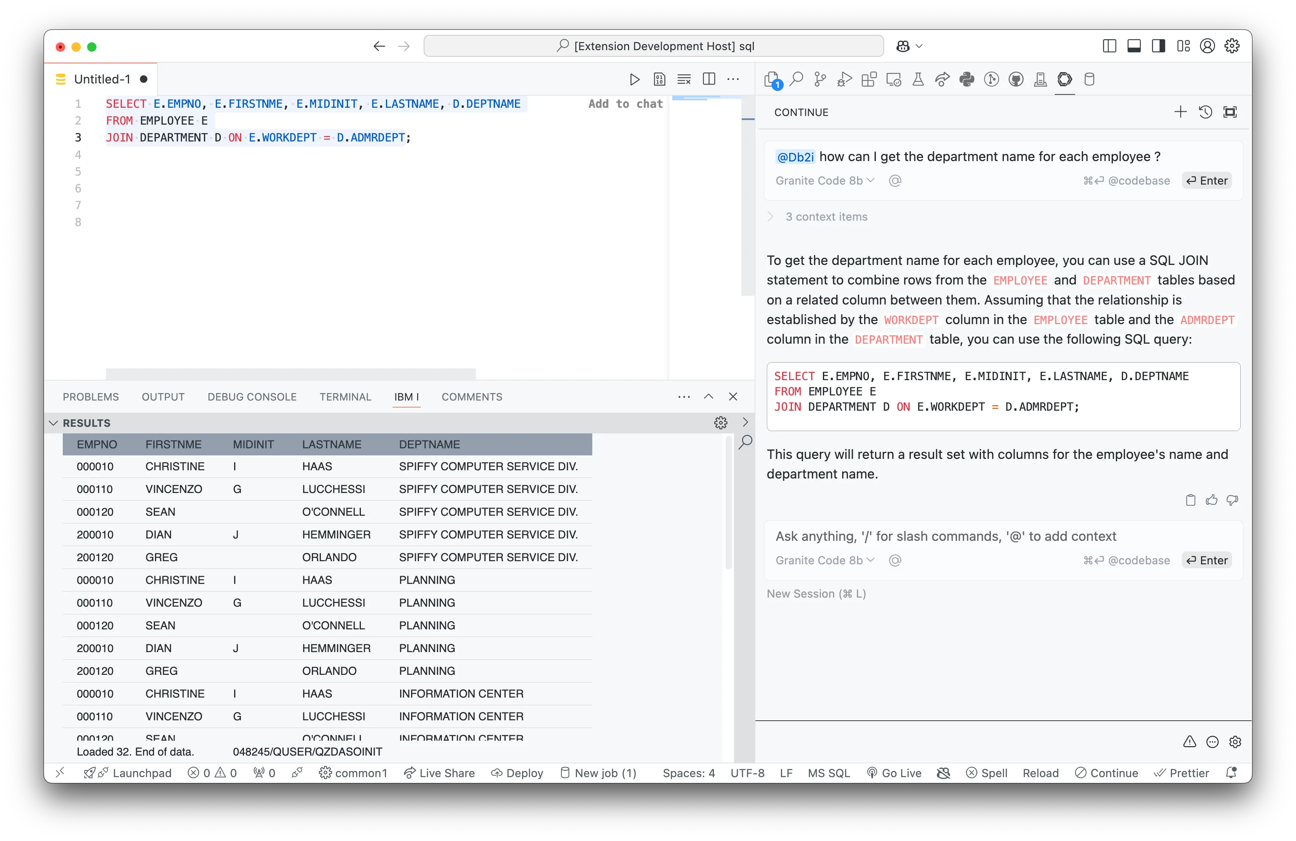Collapse the RESULTS section
The width and height of the screenshot is (1296, 841).
[53, 423]
